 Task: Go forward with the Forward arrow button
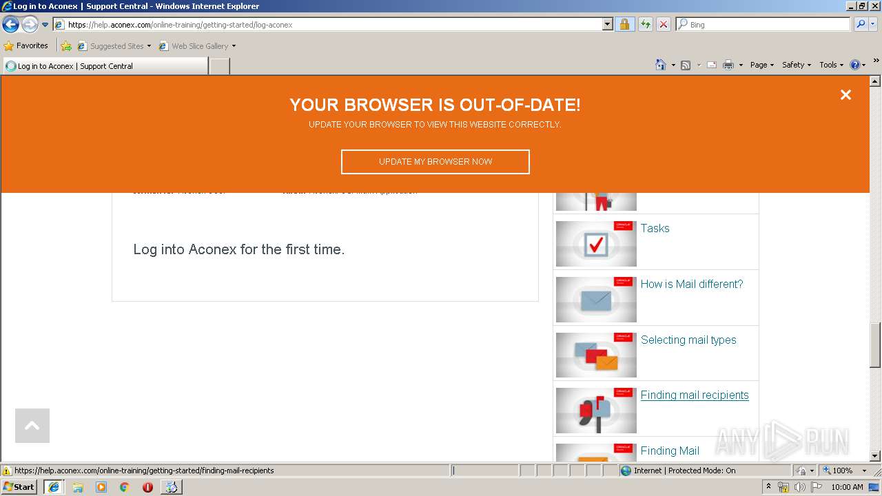30,25
